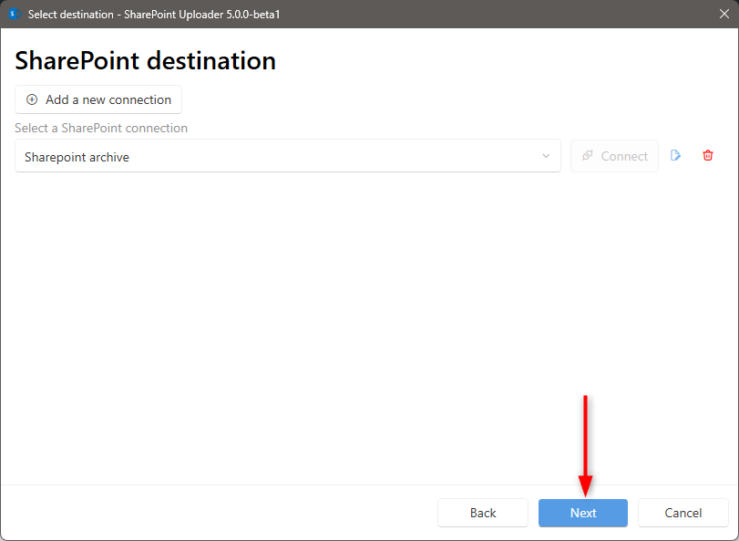Click the SharePoint Uploader app icon
Image resolution: width=739 pixels, height=541 pixels.
14,14
